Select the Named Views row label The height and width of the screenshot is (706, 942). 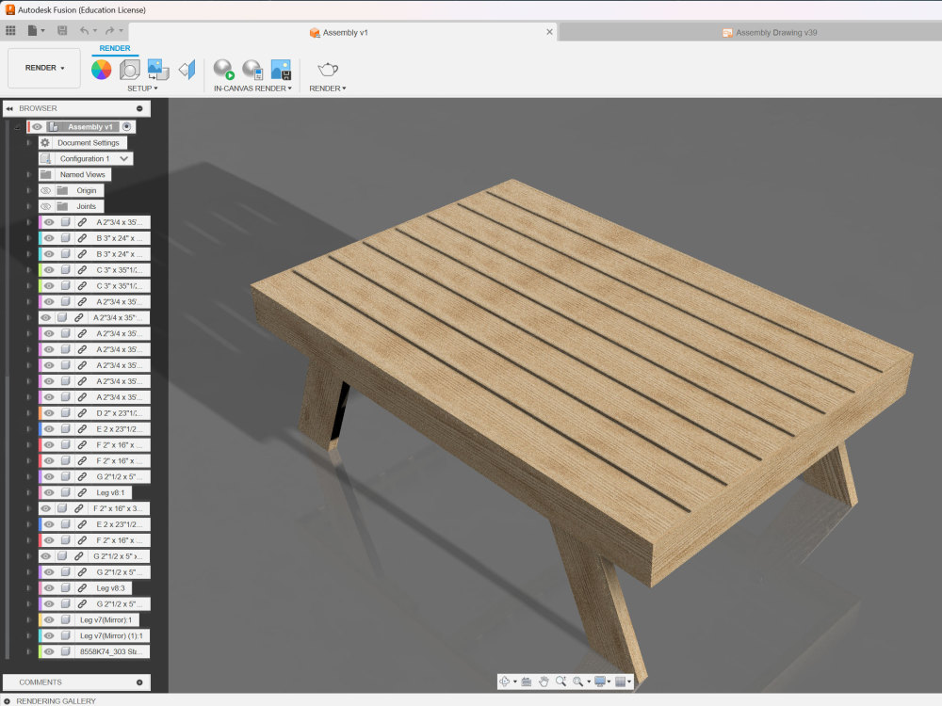tap(82, 175)
